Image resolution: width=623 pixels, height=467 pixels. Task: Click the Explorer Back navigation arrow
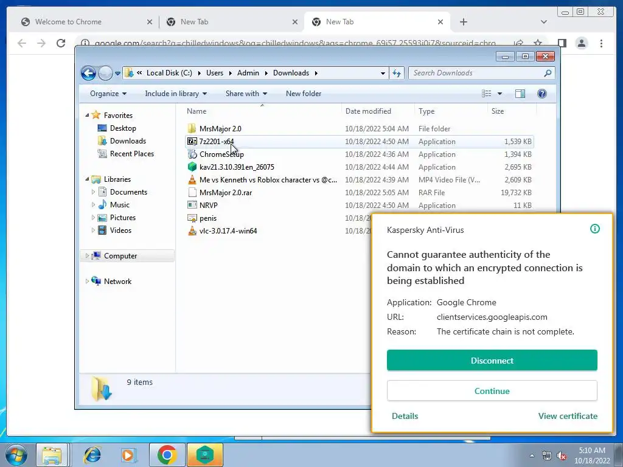88,73
